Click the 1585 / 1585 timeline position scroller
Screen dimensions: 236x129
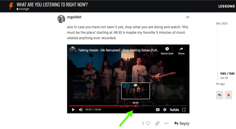(x=227, y=74)
